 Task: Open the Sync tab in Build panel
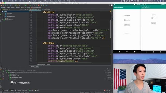(9, 69)
